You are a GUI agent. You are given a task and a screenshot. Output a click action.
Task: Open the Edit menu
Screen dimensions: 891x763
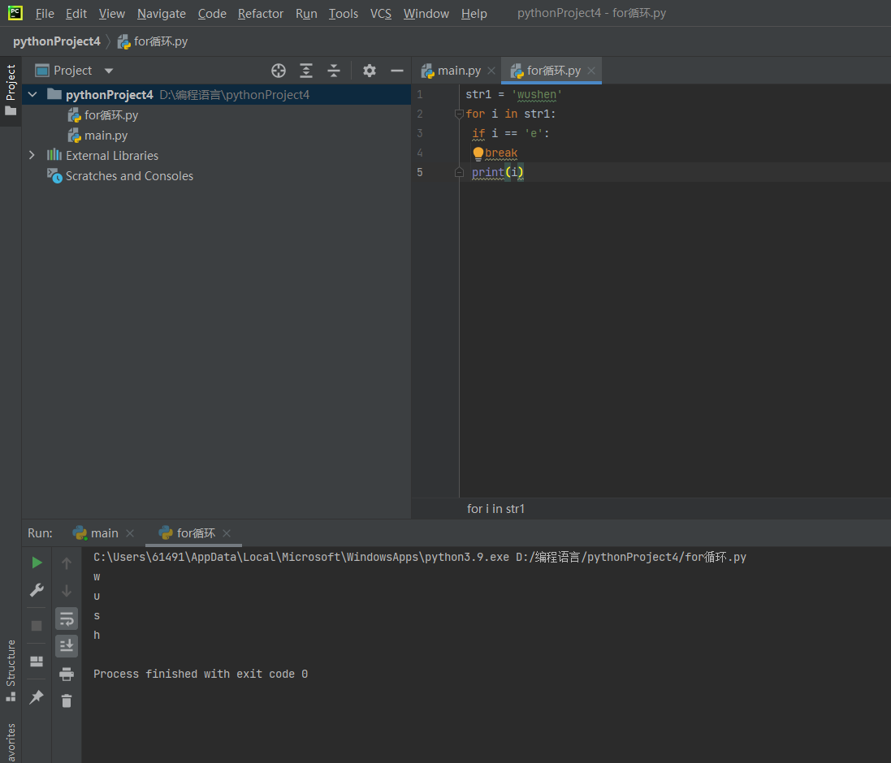[x=76, y=14]
